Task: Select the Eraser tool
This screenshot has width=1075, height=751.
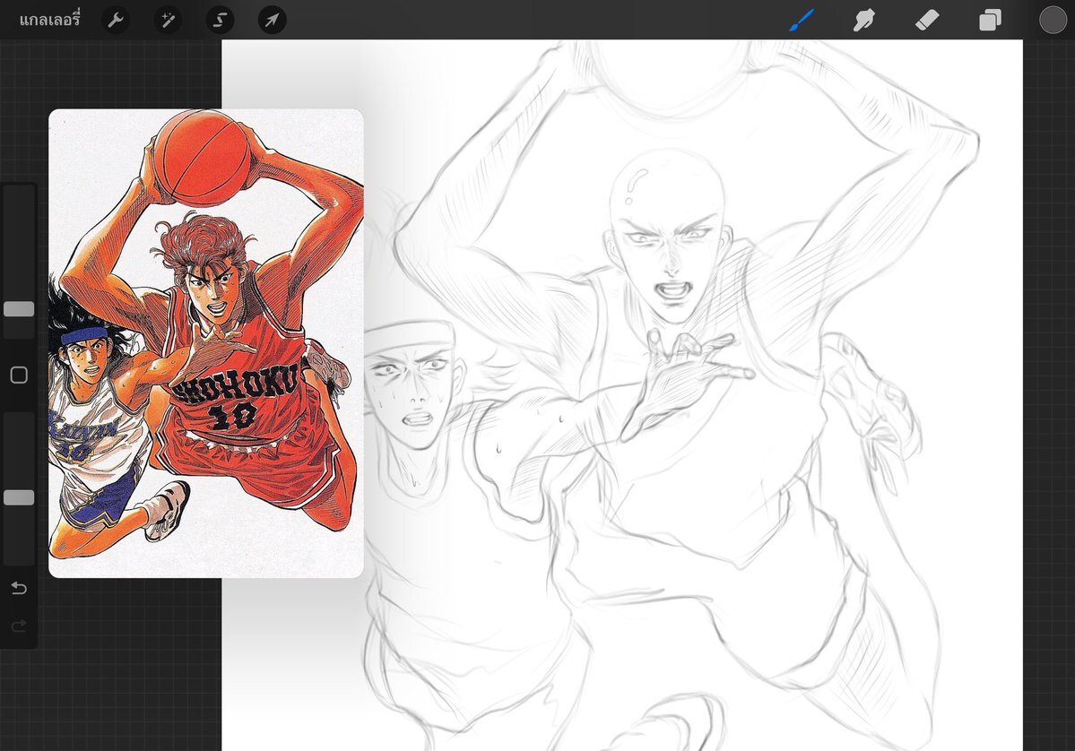Action: click(x=927, y=20)
